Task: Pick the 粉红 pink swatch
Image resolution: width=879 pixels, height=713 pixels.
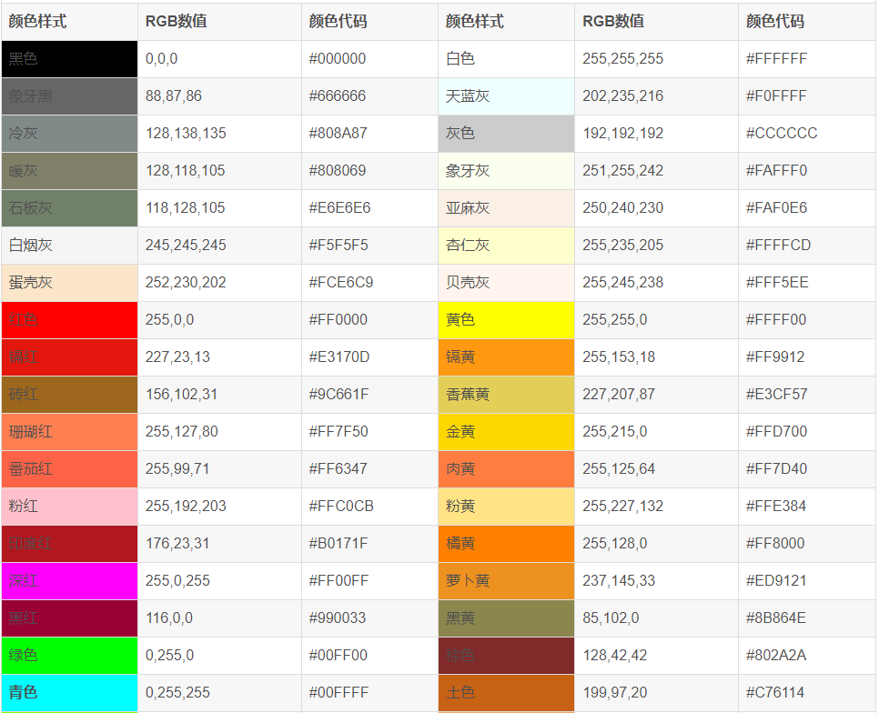Action: point(69,507)
